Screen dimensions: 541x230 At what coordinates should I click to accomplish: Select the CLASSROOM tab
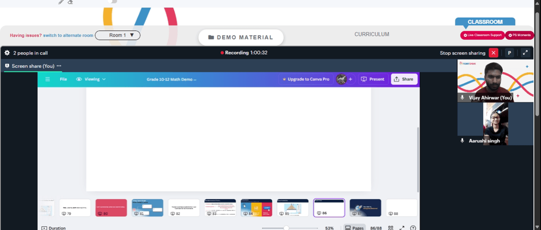pyautogui.click(x=485, y=22)
